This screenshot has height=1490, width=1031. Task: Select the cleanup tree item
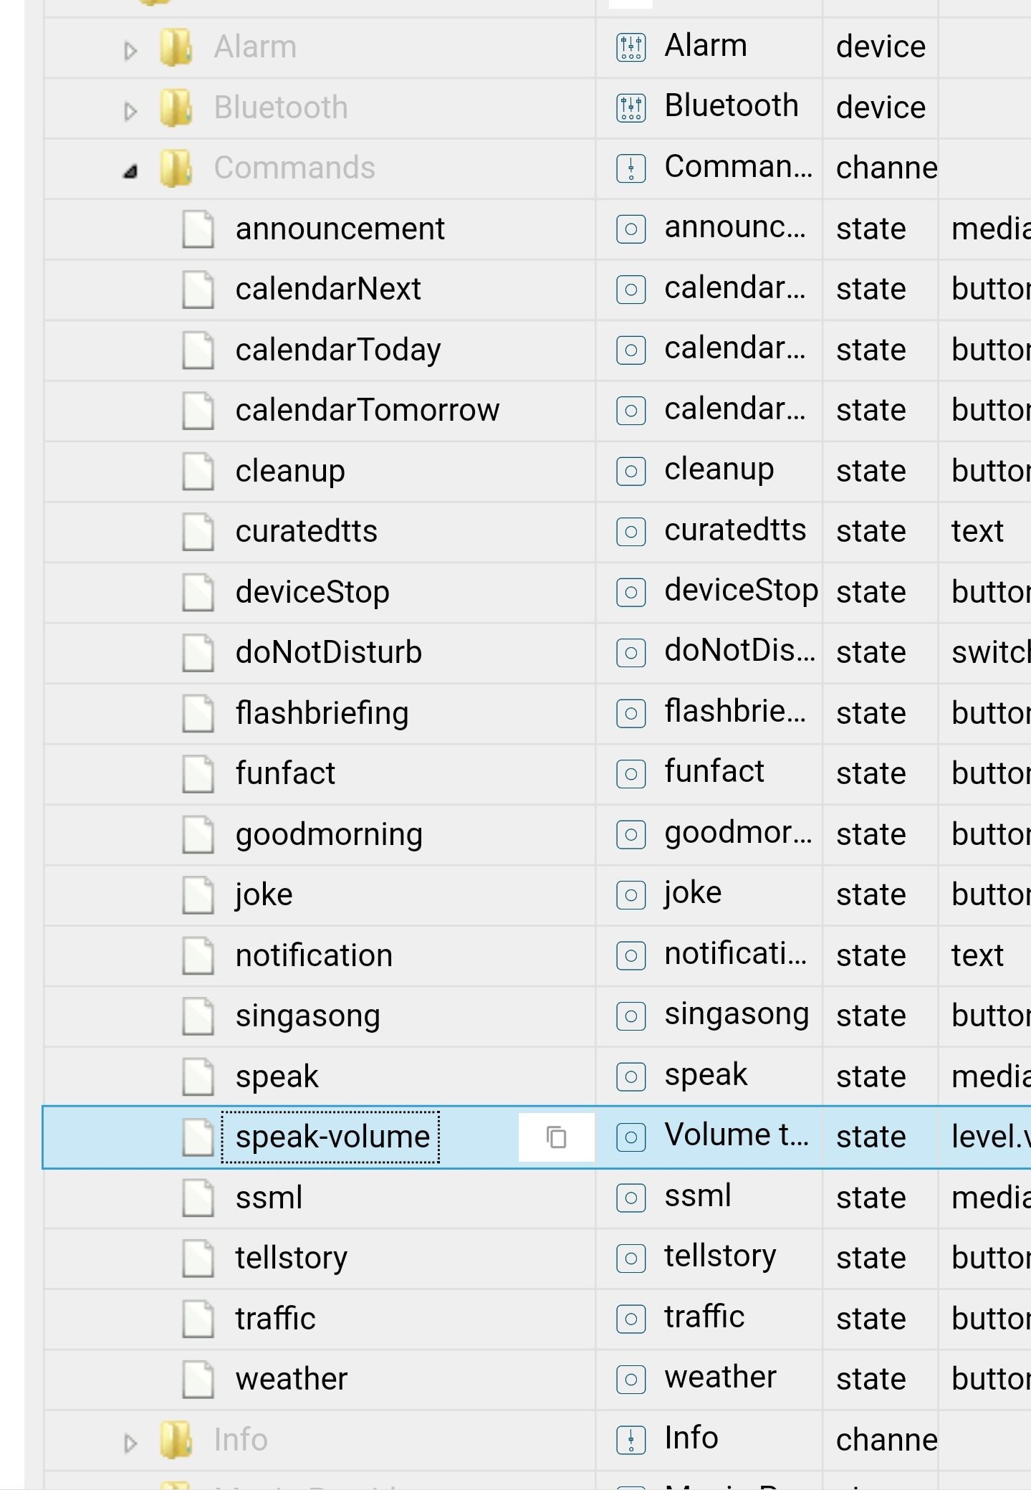click(290, 472)
